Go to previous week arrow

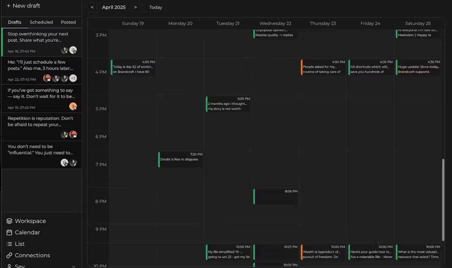pyautogui.click(x=92, y=7)
